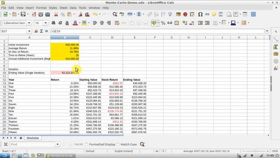280x158 pixels.
Task: Apply the red font color
Action: pos(75,23)
